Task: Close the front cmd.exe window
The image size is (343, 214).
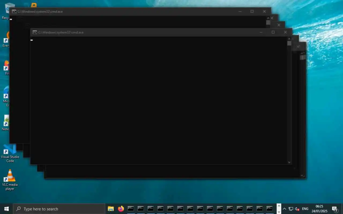Action: click(x=285, y=32)
